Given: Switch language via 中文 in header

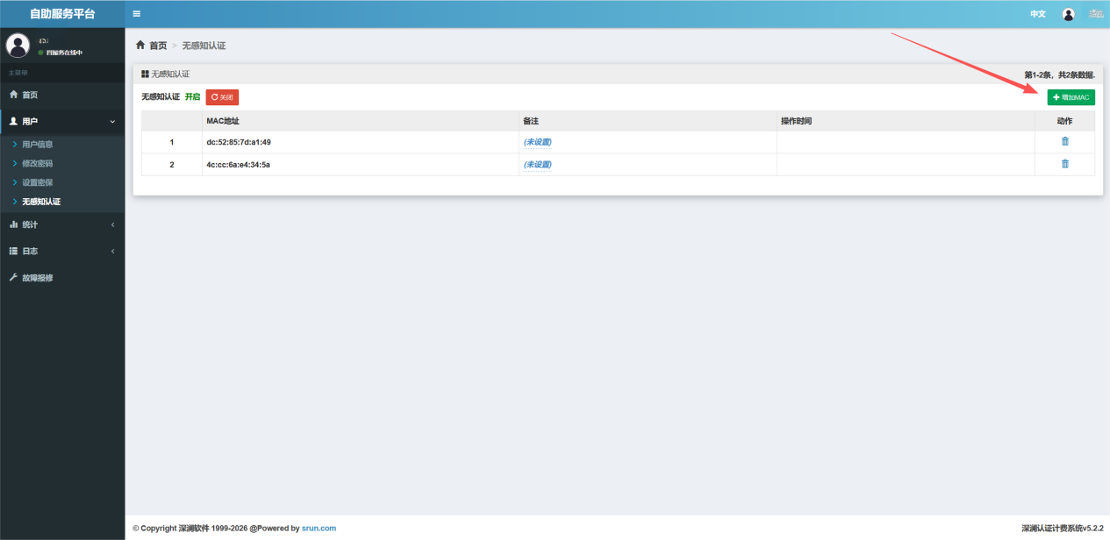Looking at the screenshot, I should [1037, 14].
